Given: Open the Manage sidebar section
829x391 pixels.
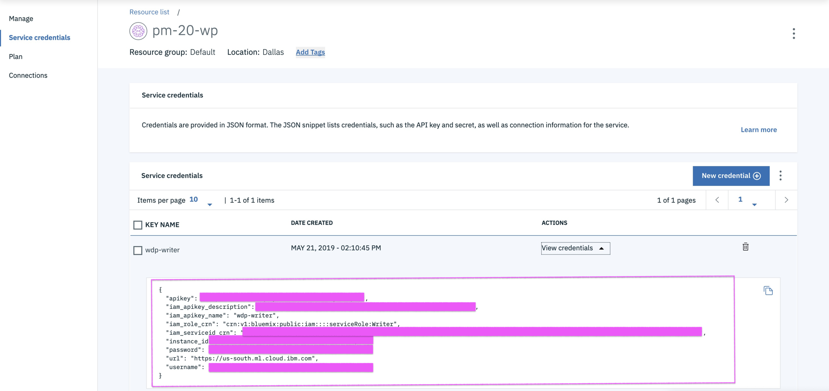Looking at the screenshot, I should pyautogui.click(x=21, y=19).
